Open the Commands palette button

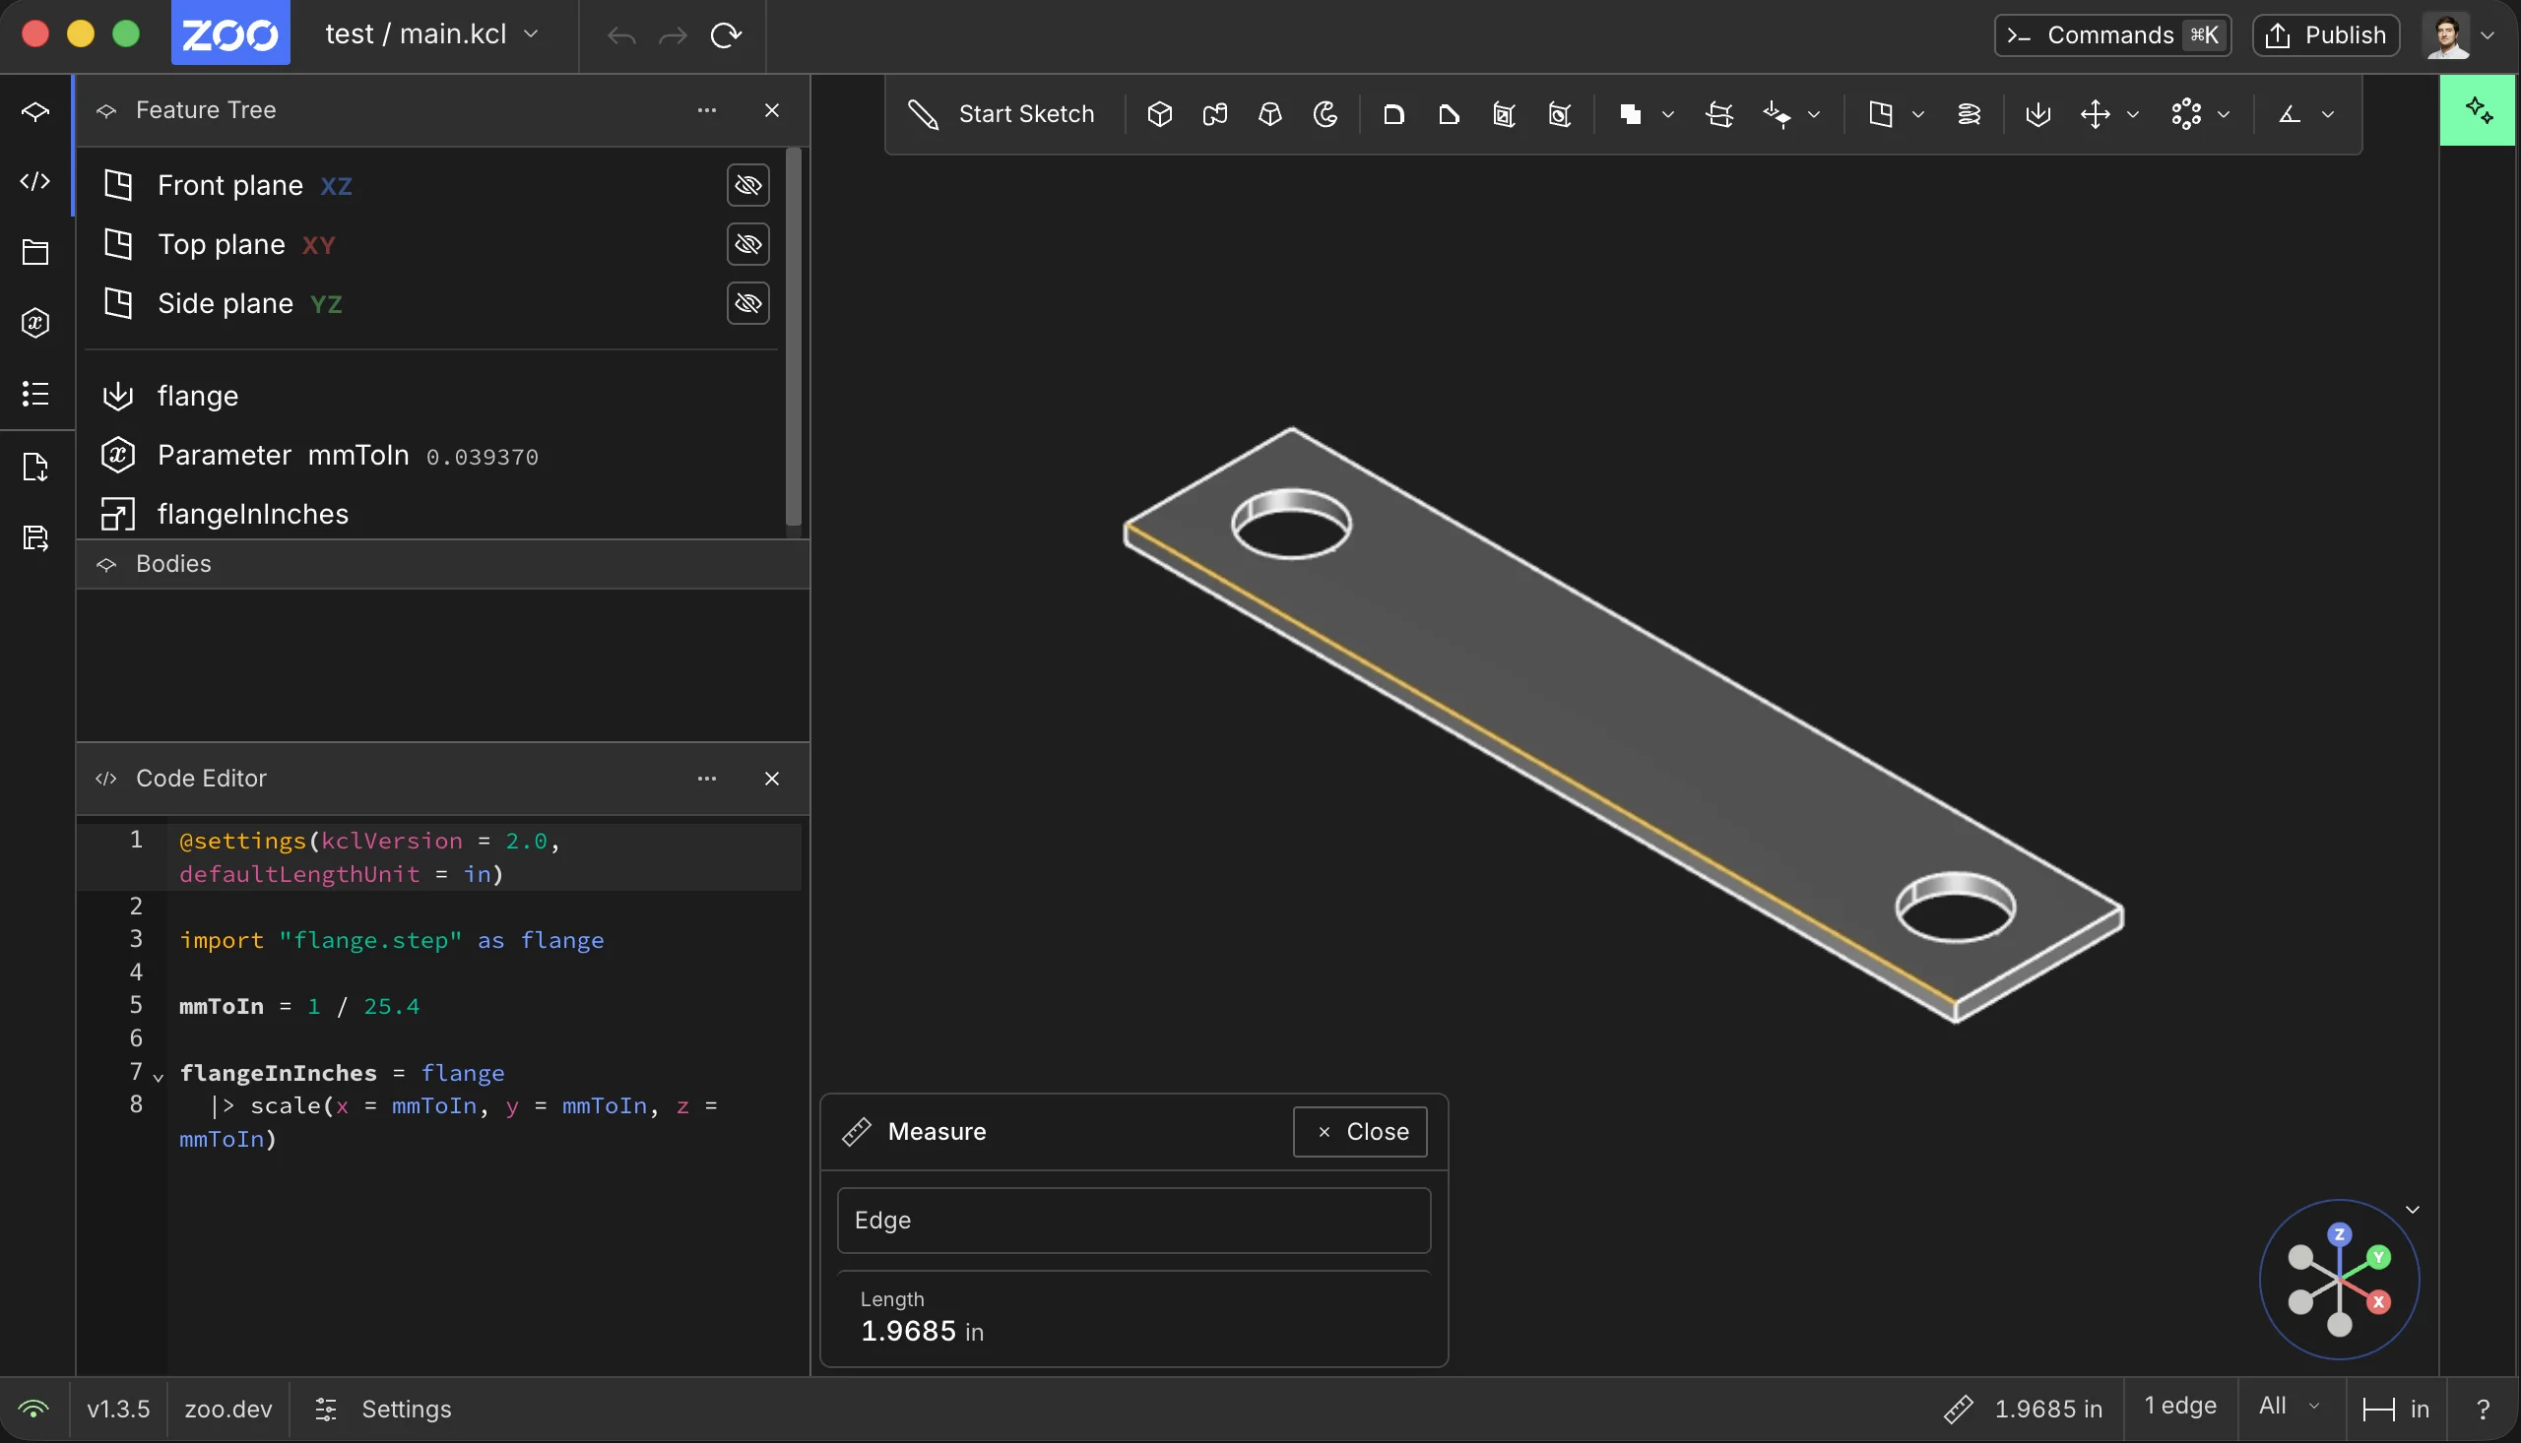2112,35
